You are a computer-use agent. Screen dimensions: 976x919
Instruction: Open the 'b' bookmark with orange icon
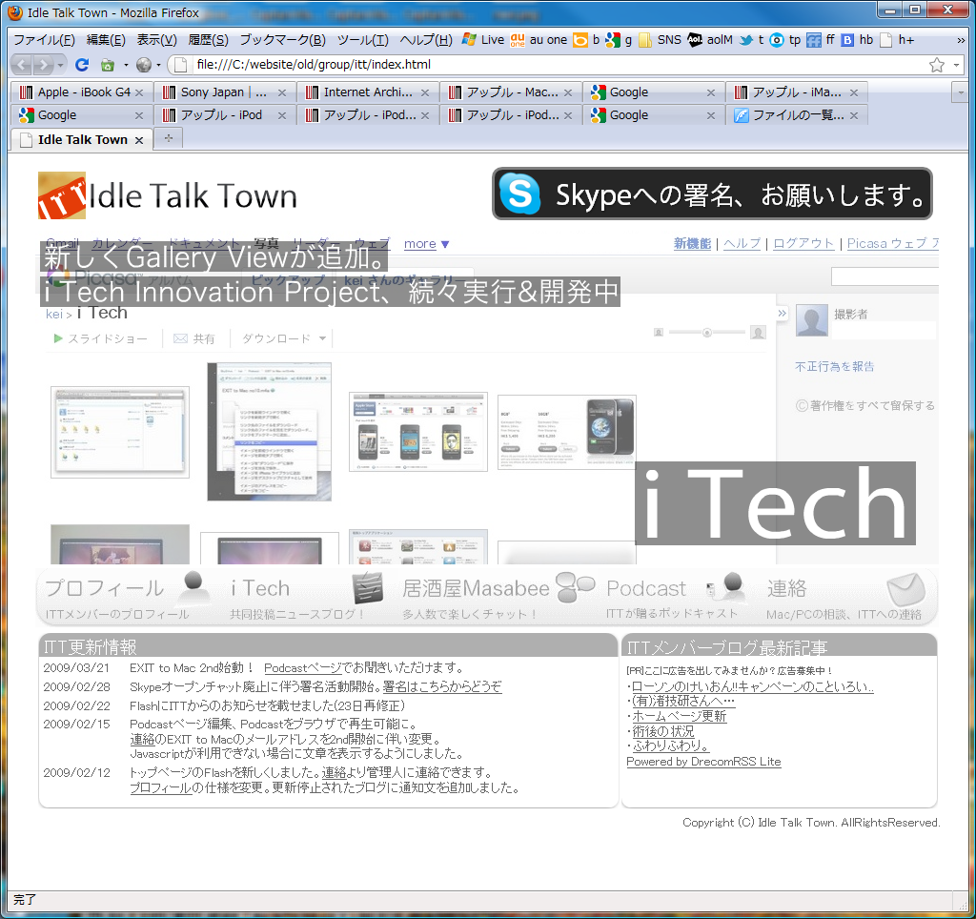pos(586,40)
